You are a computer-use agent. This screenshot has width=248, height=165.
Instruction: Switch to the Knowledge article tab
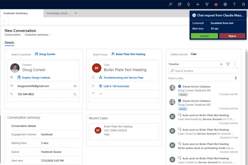(58, 13)
